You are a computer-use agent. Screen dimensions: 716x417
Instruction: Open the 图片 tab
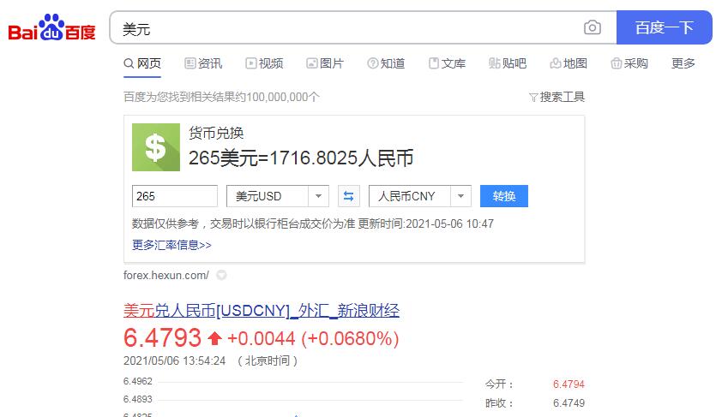(325, 63)
